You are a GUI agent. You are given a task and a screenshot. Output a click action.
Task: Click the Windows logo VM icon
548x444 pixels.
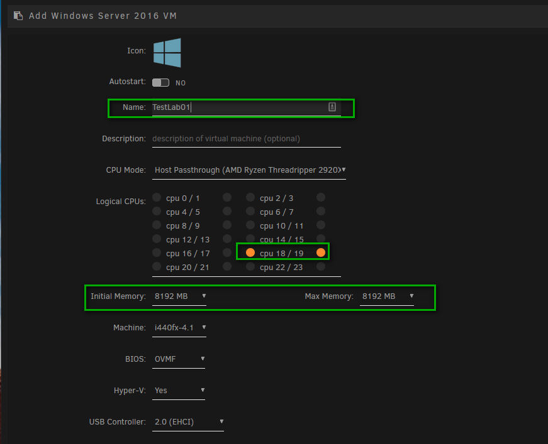[x=167, y=52]
